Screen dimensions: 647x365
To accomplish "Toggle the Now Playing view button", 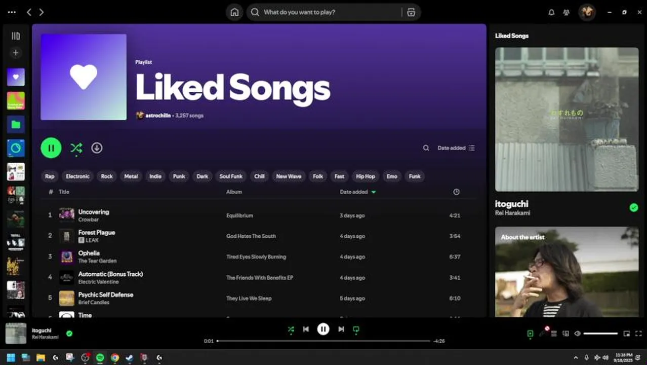I will 530,334.
